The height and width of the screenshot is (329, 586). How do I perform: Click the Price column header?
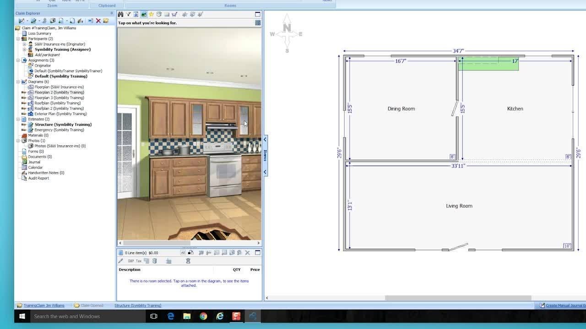point(255,270)
